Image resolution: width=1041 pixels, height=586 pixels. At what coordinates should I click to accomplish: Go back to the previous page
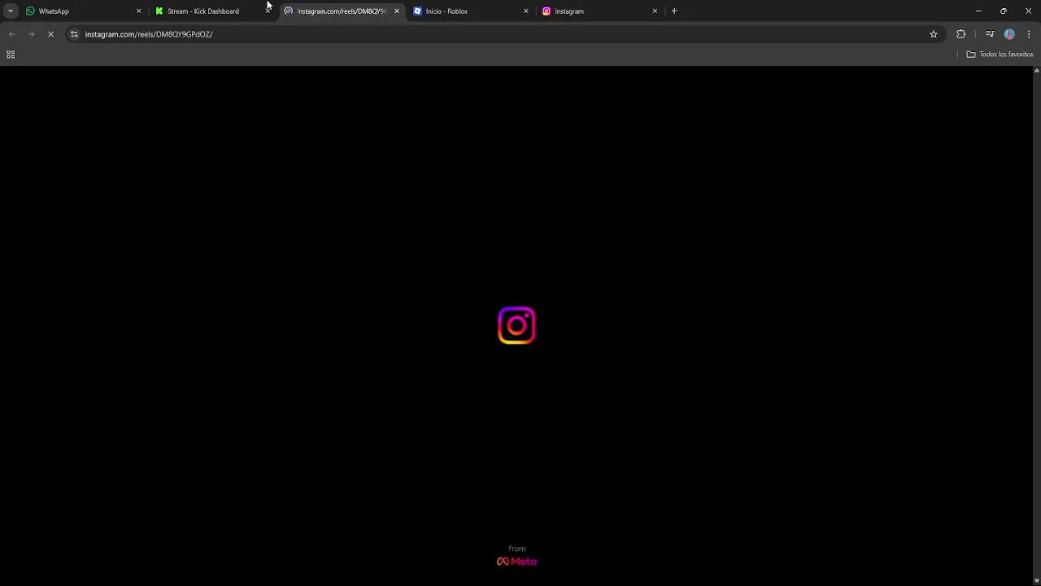coord(11,34)
